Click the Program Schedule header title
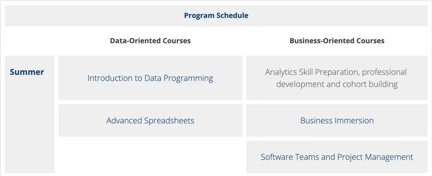The height and width of the screenshot is (176, 432). click(x=216, y=15)
